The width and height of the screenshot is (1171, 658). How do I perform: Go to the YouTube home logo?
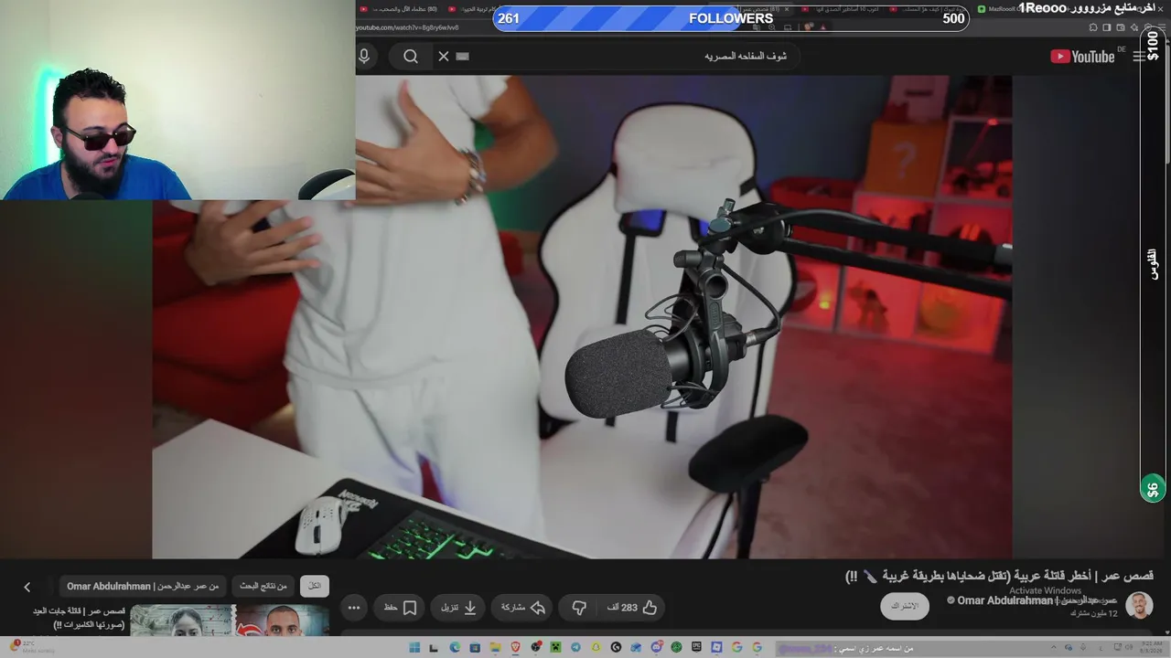[x=1082, y=57]
